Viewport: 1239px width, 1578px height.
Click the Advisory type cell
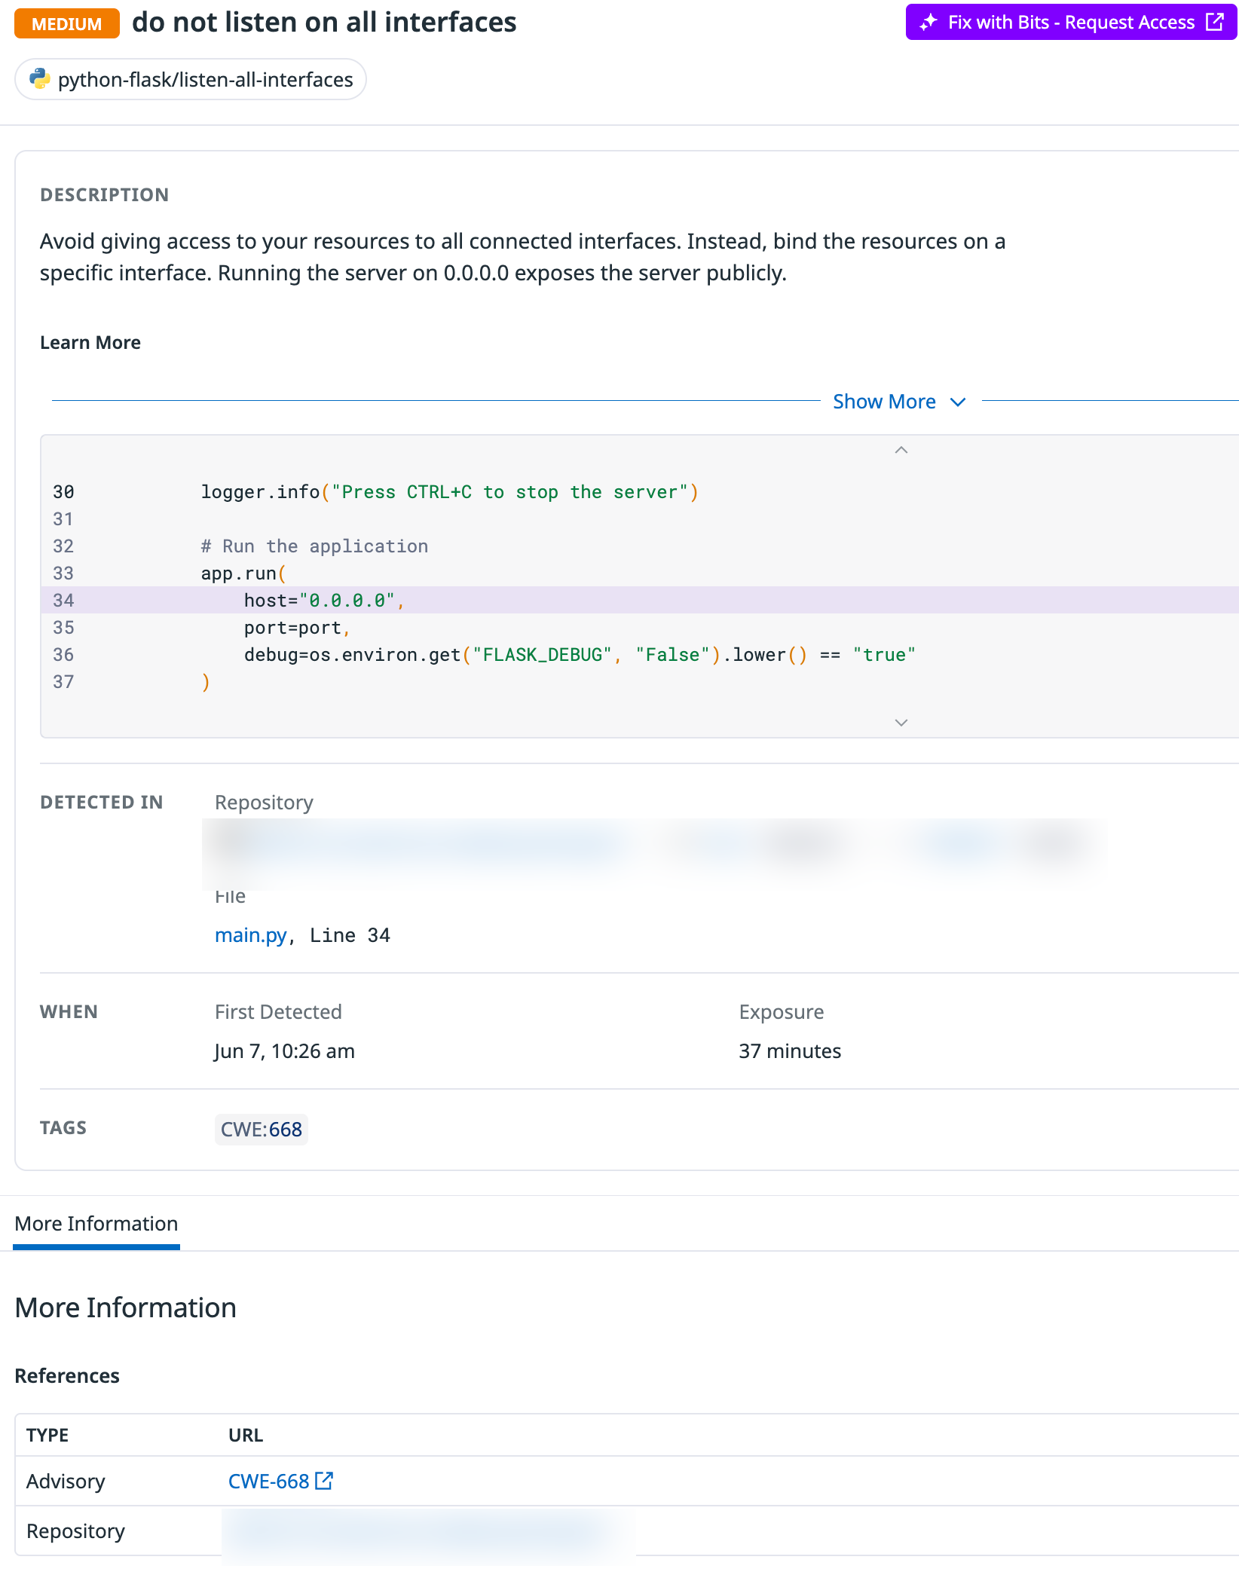[x=66, y=1482]
